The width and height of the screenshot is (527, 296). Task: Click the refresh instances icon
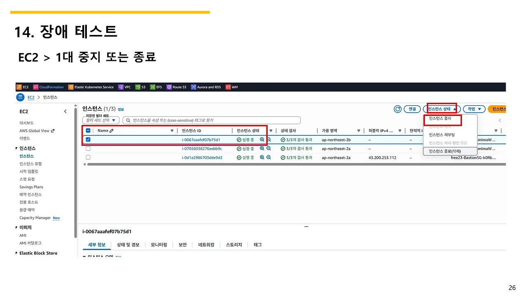(398, 109)
